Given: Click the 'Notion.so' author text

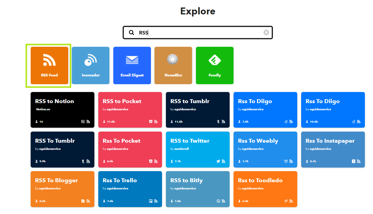Looking at the screenshot, I should (x=43, y=109).
